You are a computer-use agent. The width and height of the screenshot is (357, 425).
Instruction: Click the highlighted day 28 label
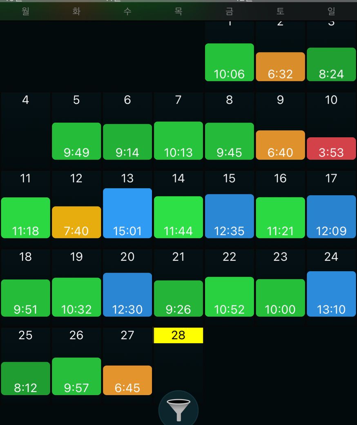pos(178,336)
